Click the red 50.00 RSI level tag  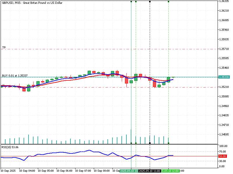[223, 156]
